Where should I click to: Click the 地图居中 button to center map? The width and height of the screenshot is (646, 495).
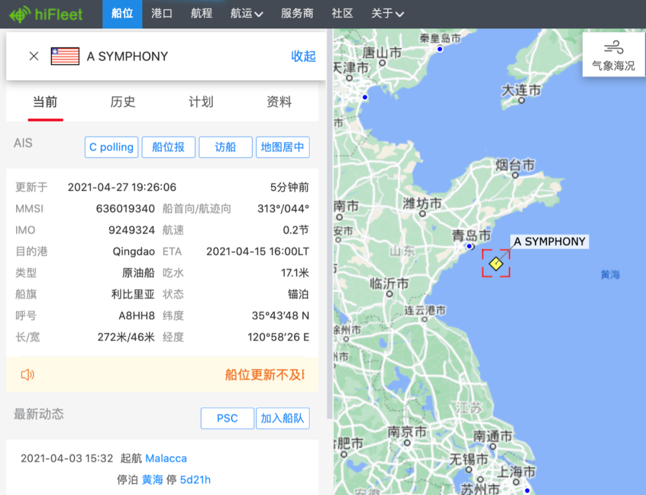point(282,147)
